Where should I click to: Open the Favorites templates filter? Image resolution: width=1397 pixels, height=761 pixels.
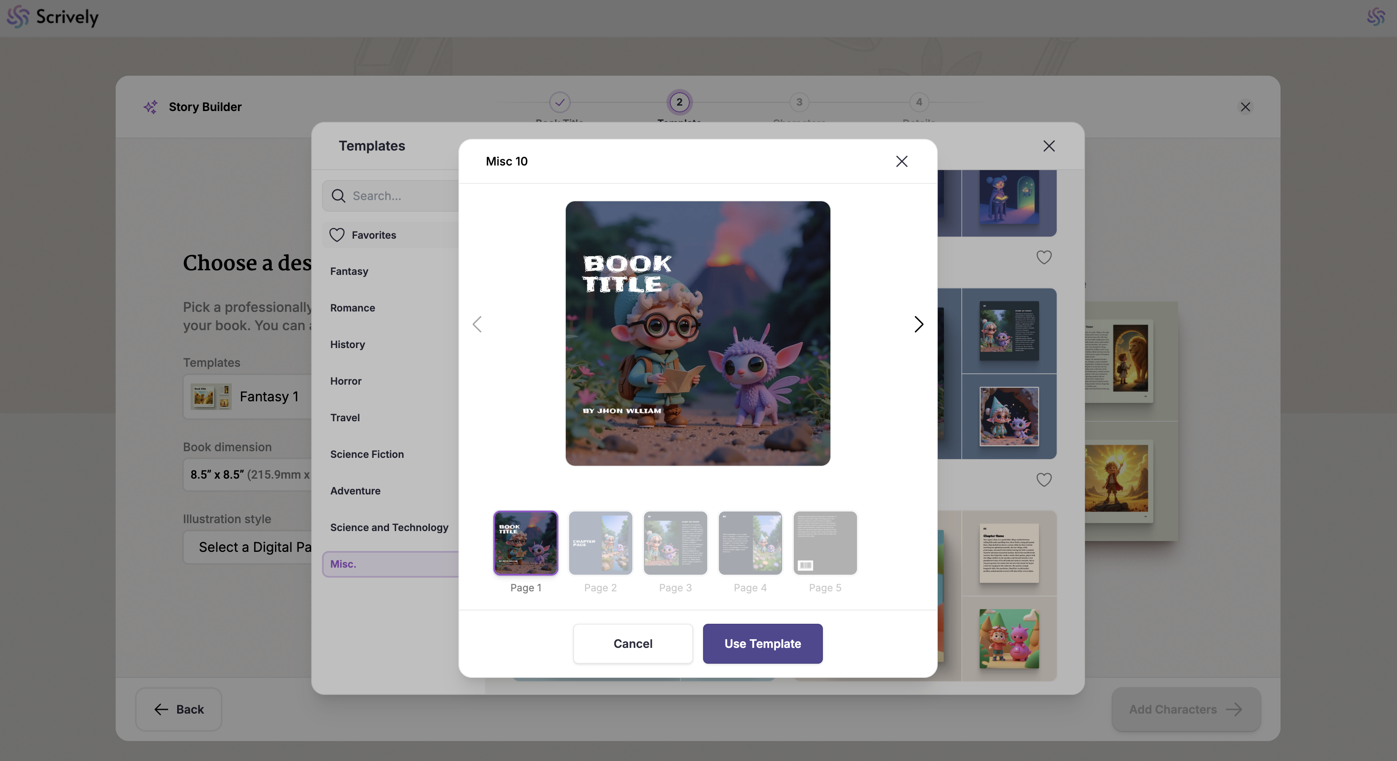[374, 235]
